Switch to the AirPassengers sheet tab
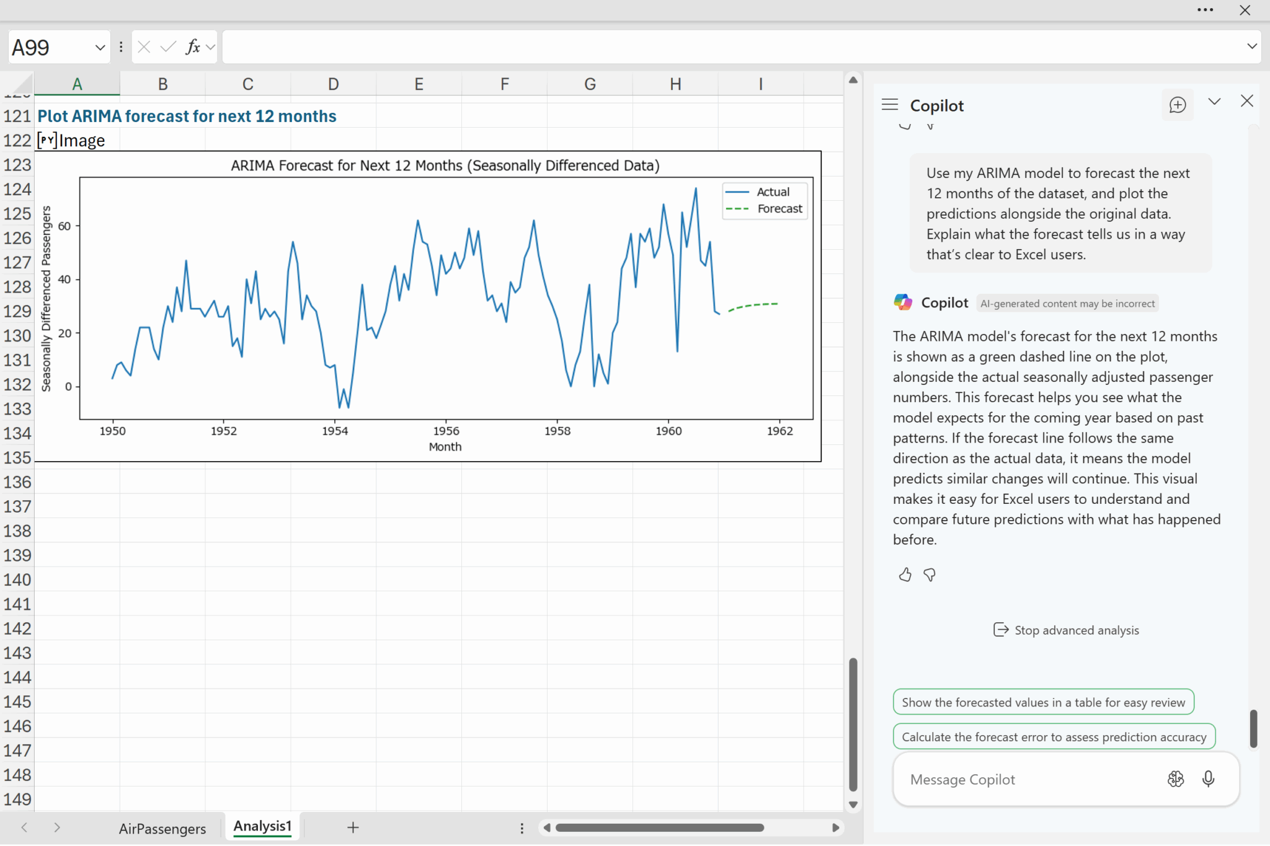This screenshot has width=1270, height=846. click(162, 829)
